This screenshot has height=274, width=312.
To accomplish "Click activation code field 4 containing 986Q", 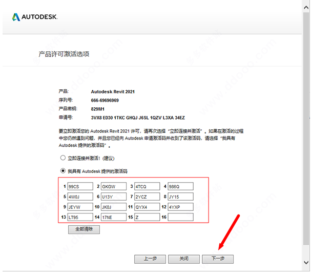I will click(180, 186).
